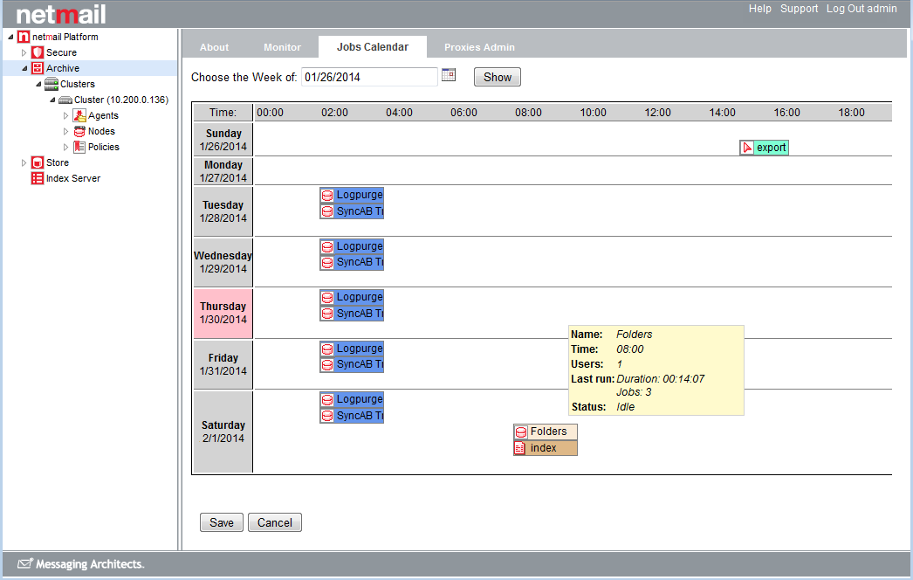Click the Save button

[x=222, y=522]
